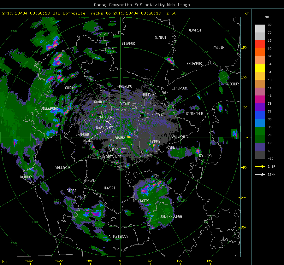284x265 pixels.
Task: Click the KARWAR city label
Action: pyautogui.click(x=26, y=177)
